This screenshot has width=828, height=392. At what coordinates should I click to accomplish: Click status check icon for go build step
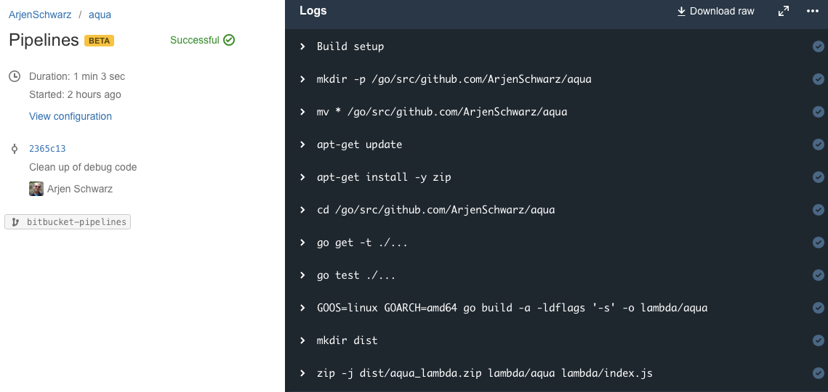pyautogui.click(x=818, y=308)
